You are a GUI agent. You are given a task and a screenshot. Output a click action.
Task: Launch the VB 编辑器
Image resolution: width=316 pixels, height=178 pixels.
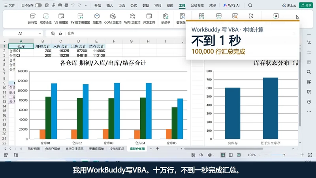[61, 19]
